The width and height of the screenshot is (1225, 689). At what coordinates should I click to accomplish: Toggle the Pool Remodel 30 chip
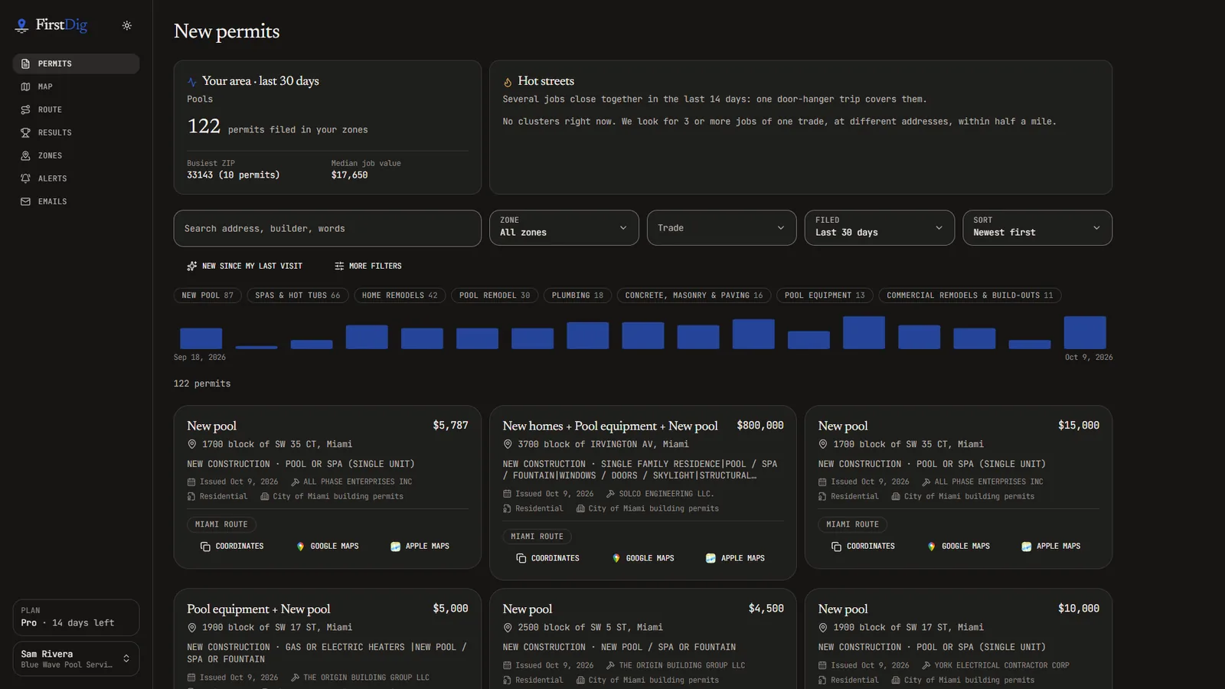[495, 296]
